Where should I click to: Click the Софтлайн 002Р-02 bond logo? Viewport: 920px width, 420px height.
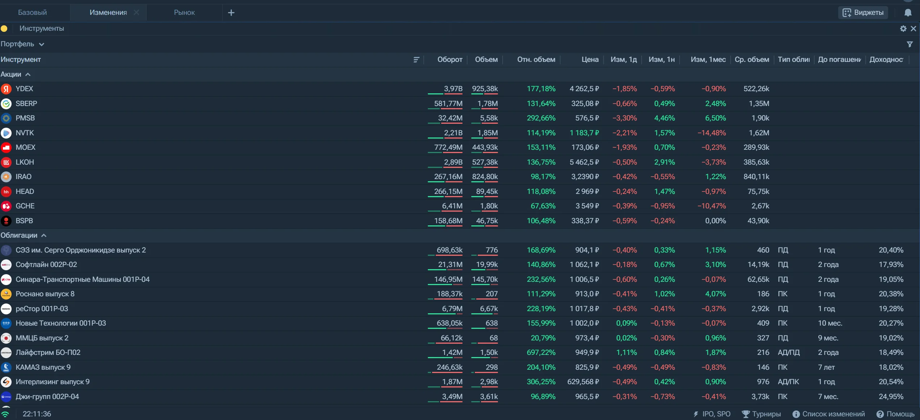coord(6,265)
